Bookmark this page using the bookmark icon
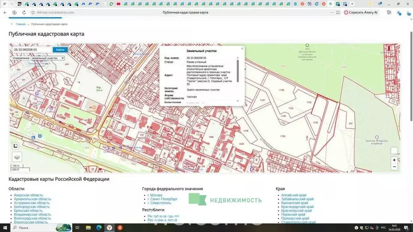Screen dimensions: 413x232 338,12
